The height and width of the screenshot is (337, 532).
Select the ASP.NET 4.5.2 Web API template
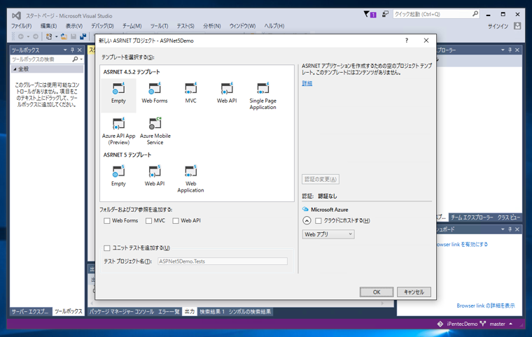(227, 94)
